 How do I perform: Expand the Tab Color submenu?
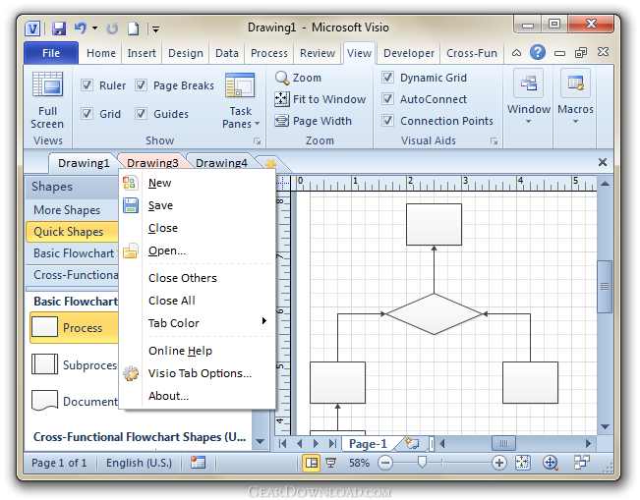[200, 322]
